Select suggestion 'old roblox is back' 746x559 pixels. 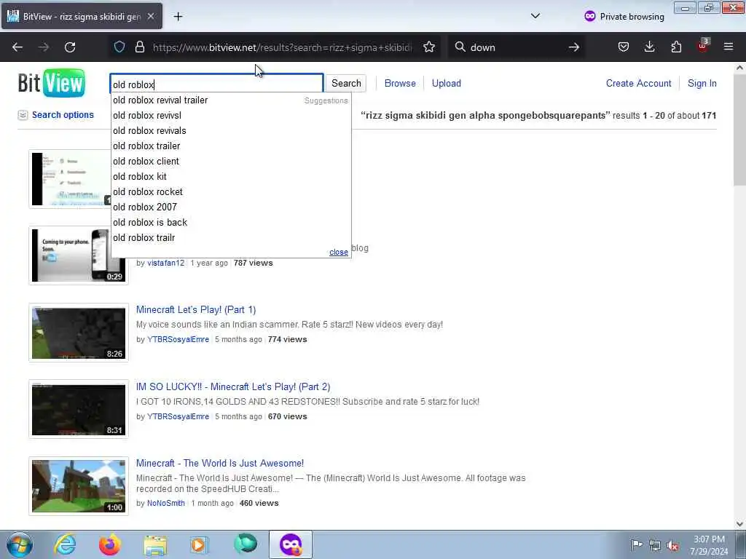tap(150, 222)
